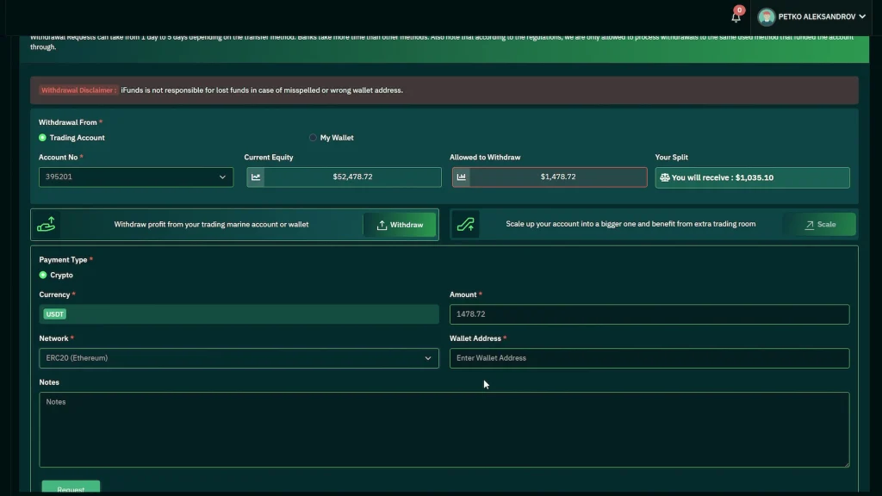Viewport: 882px width, 496px height.
Task: Click the Allowed to Withdraw chart icon
Action: coord(461,177)
